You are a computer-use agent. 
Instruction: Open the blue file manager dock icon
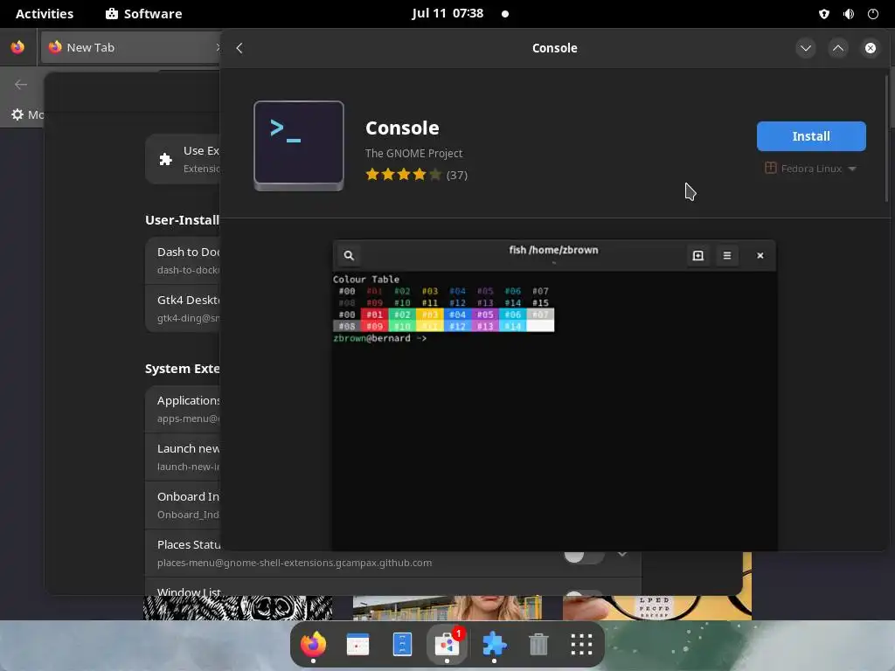click(x=402, y=644)
